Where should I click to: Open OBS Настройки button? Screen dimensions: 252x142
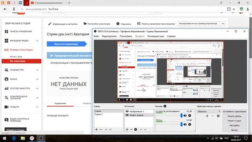[x=235, y=125]
